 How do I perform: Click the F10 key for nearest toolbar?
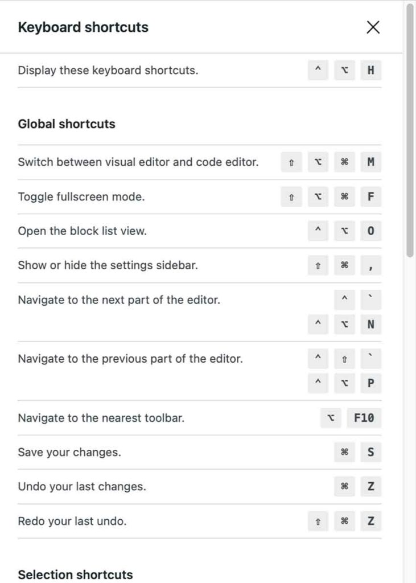pos(364,417)
